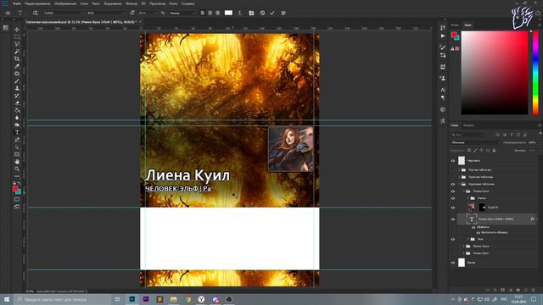543x305 pixels.
Task: Hide the bottom white background layer
Action: coord(452,263)
